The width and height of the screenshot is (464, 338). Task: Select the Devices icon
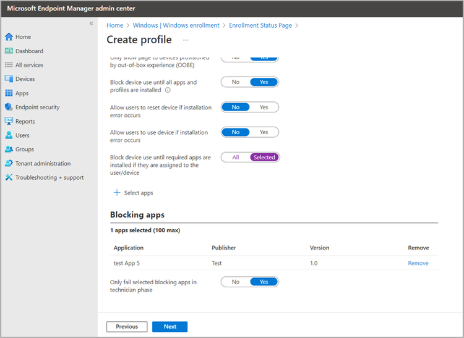[x=9, y=79]
